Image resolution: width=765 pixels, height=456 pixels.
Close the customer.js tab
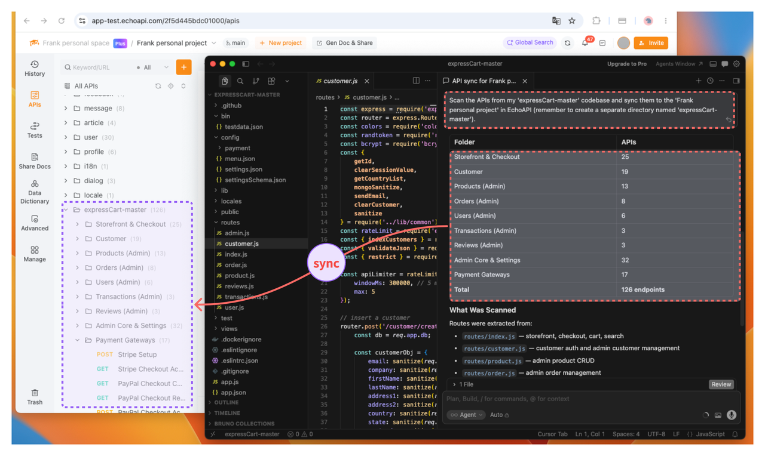(x=367, y=81)
